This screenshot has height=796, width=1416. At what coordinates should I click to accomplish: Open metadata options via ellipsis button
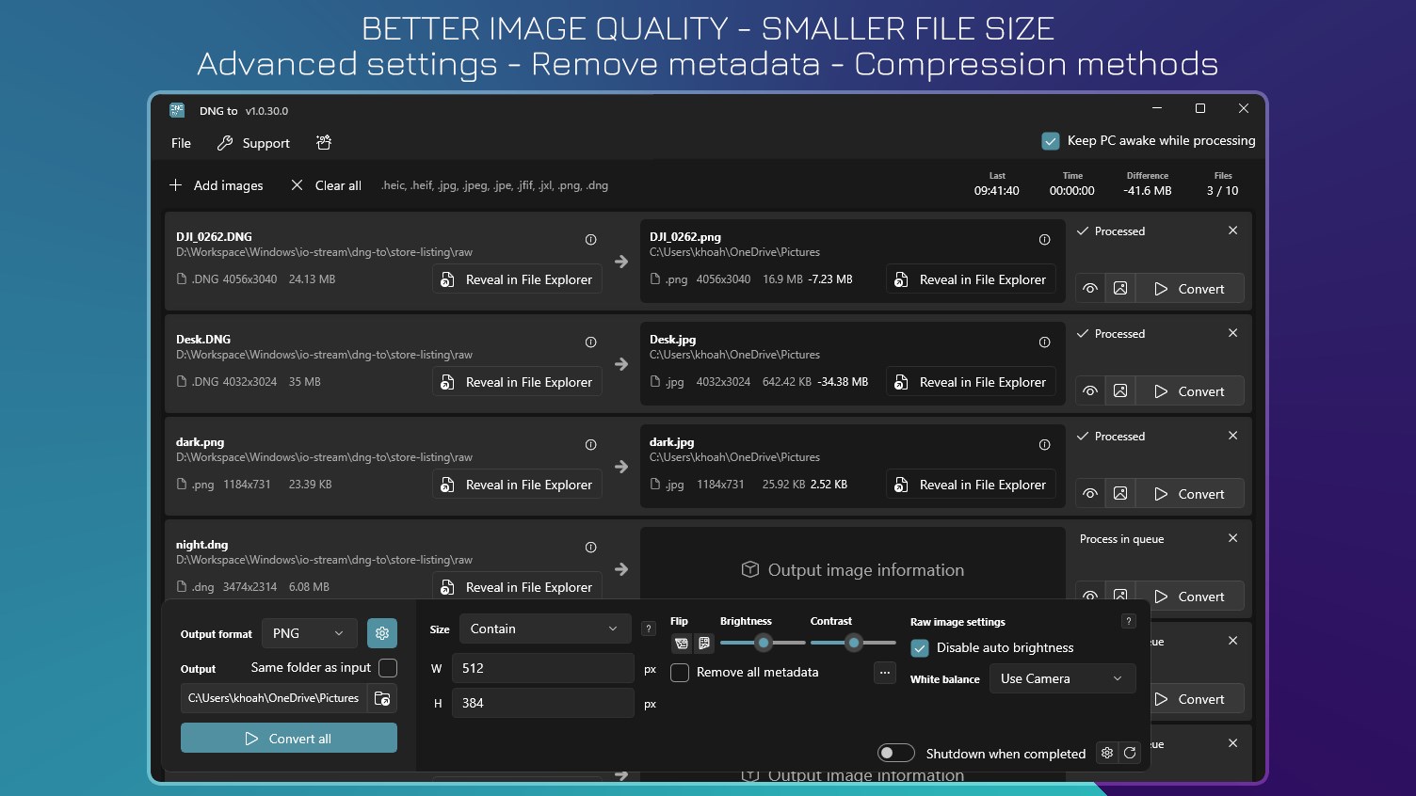pos(884,673)
